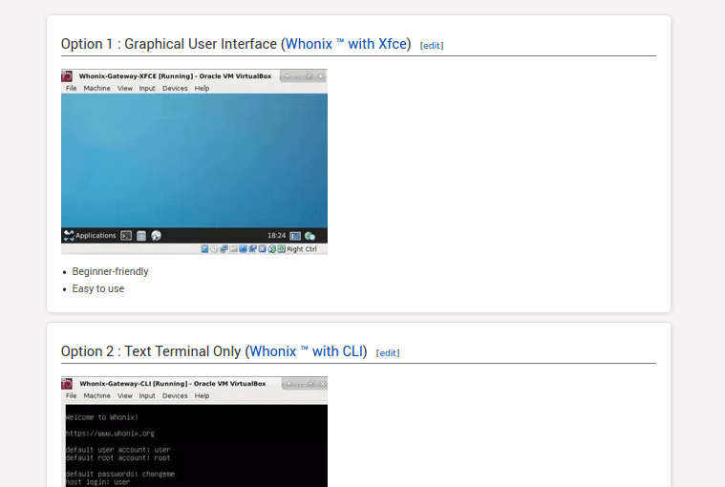
Task: Click the 'Option 2 : Text Terminal Only' heading text
Action: click(x=151, y=351)
